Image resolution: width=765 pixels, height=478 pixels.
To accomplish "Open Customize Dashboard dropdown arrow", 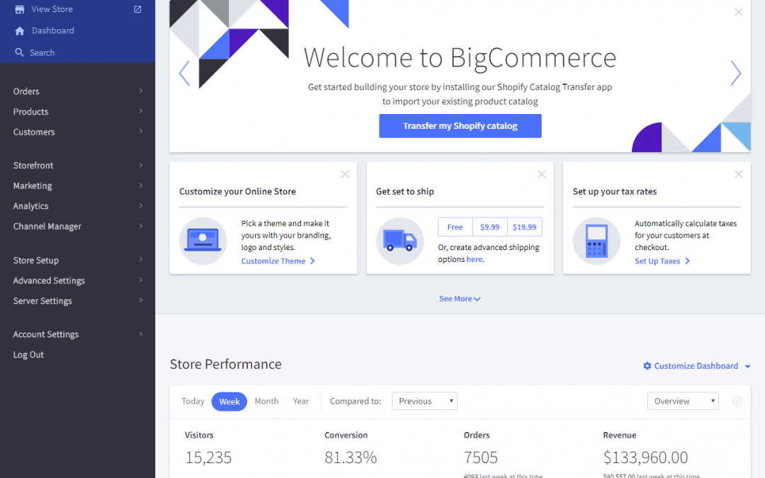I will [x=747, y=366].
